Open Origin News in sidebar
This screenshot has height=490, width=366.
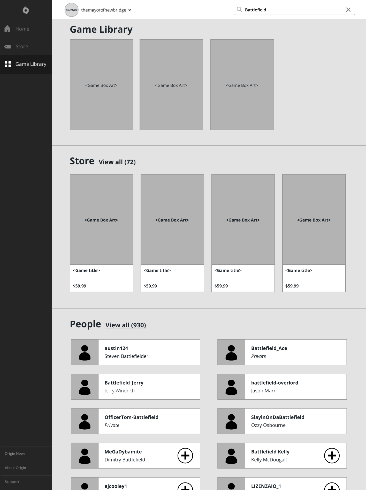[x=15, y=453]
